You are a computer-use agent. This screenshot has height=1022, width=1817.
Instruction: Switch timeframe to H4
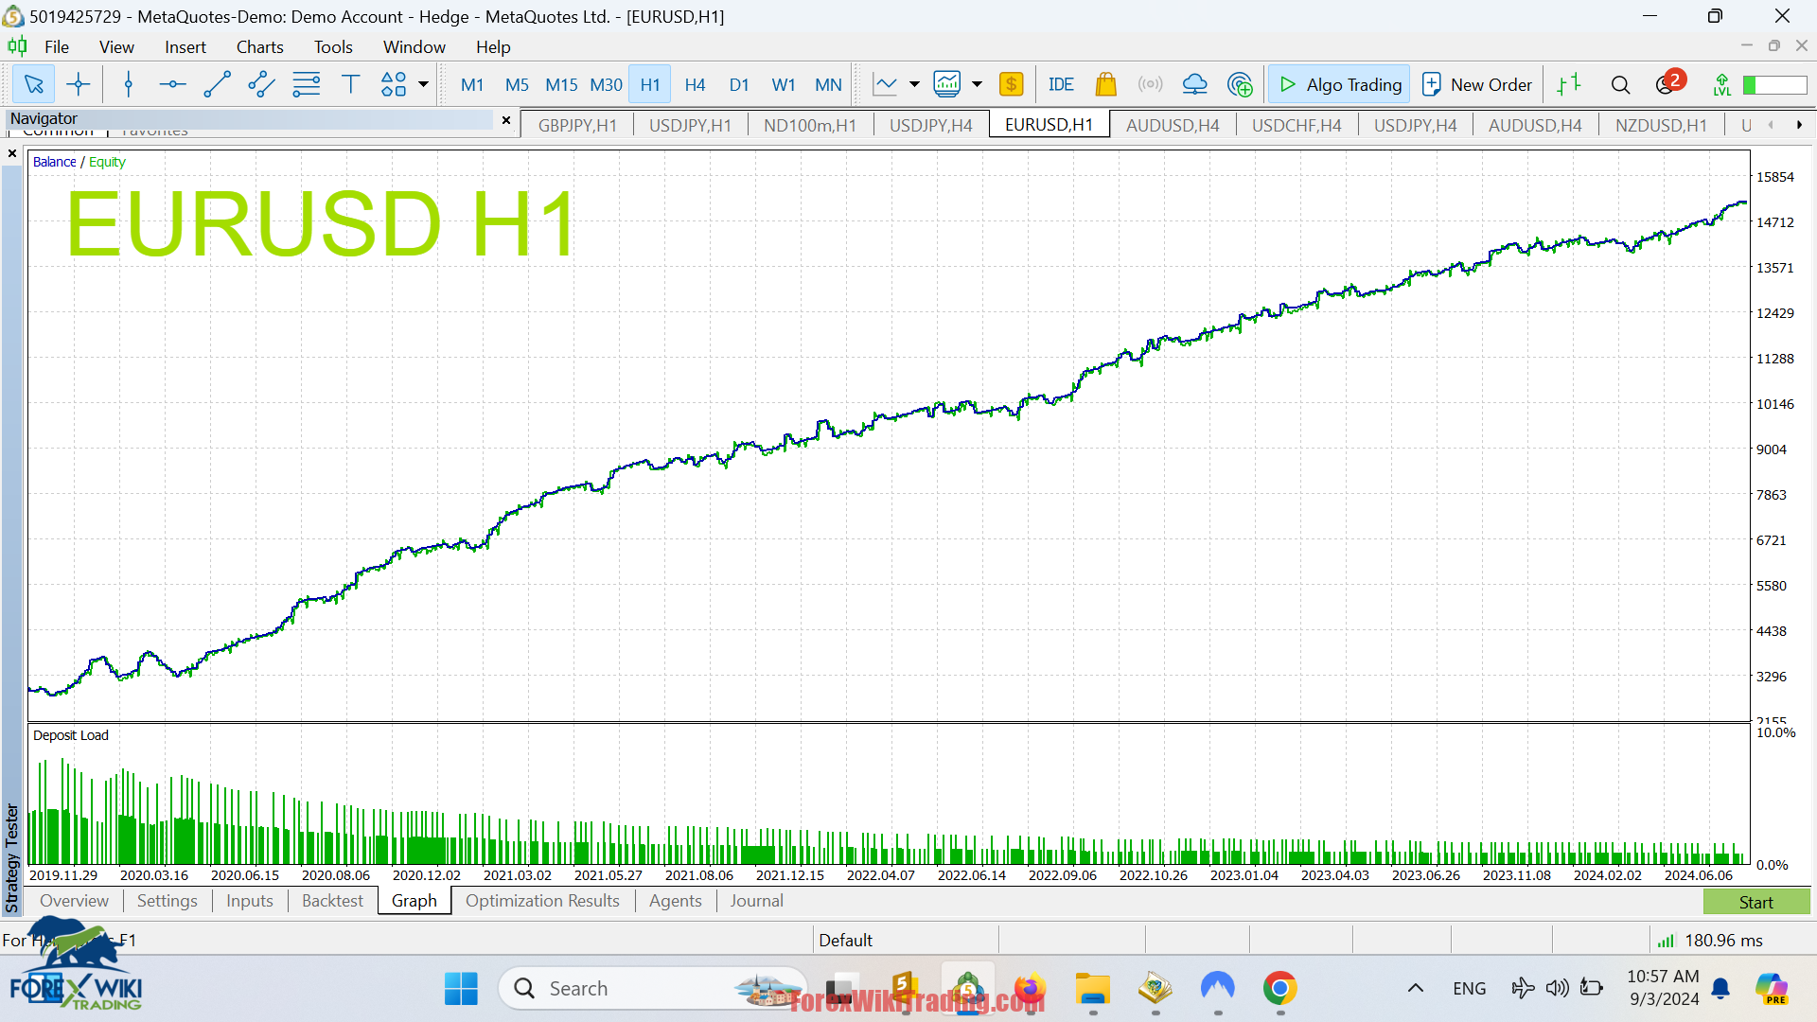(x=695, y=85)
